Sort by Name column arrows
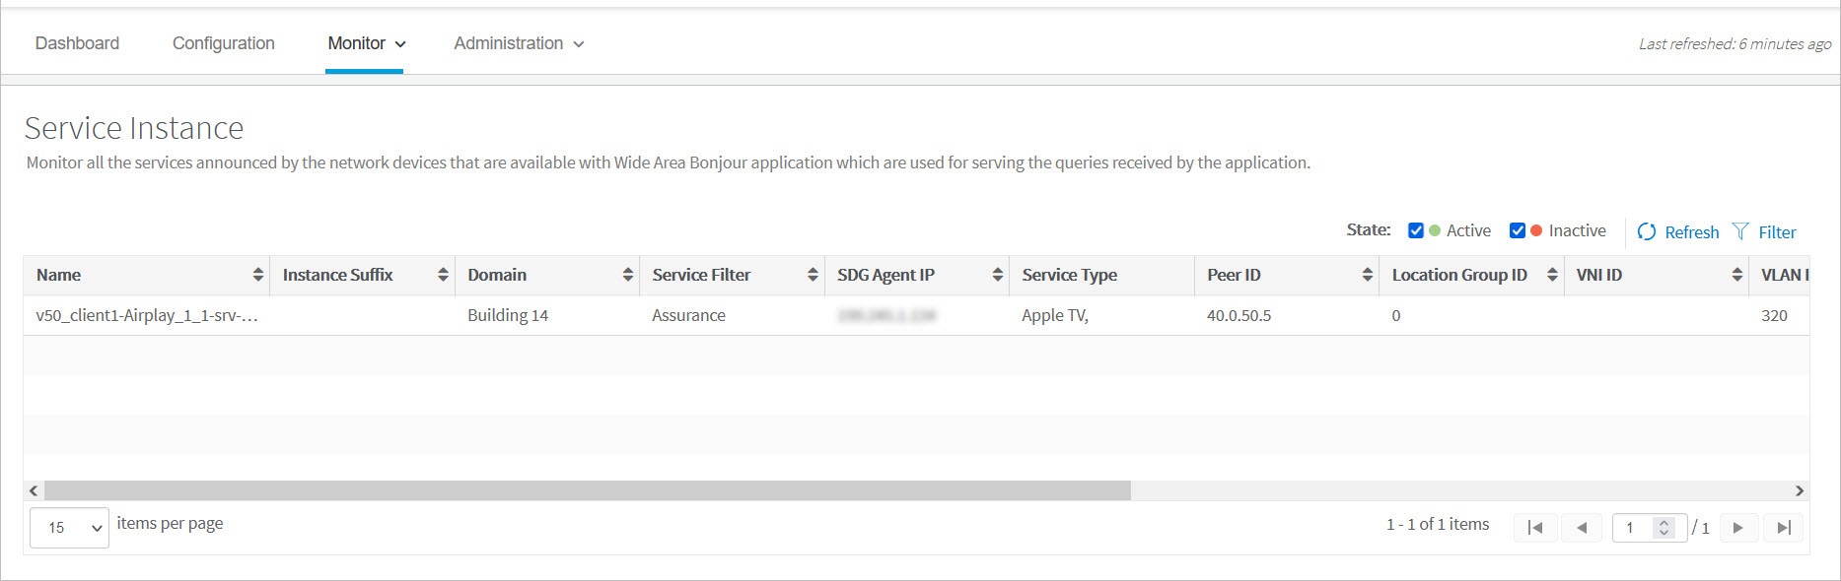Screen dimensions: 1841x581 coord(258,276)
